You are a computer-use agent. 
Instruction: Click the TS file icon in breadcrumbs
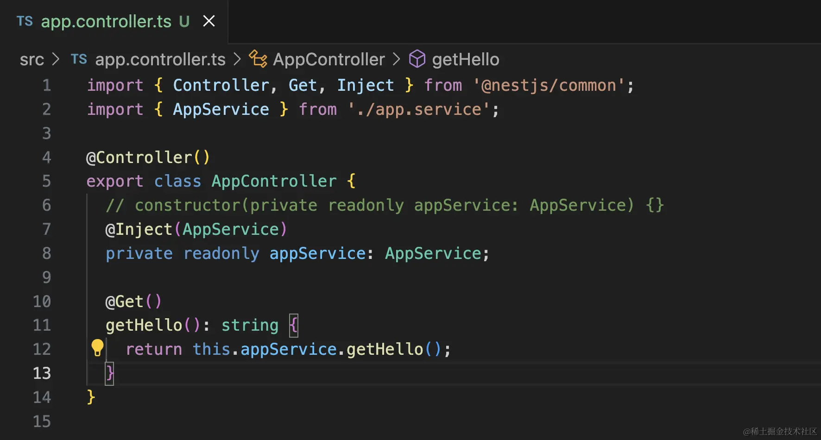click(79, 59)
